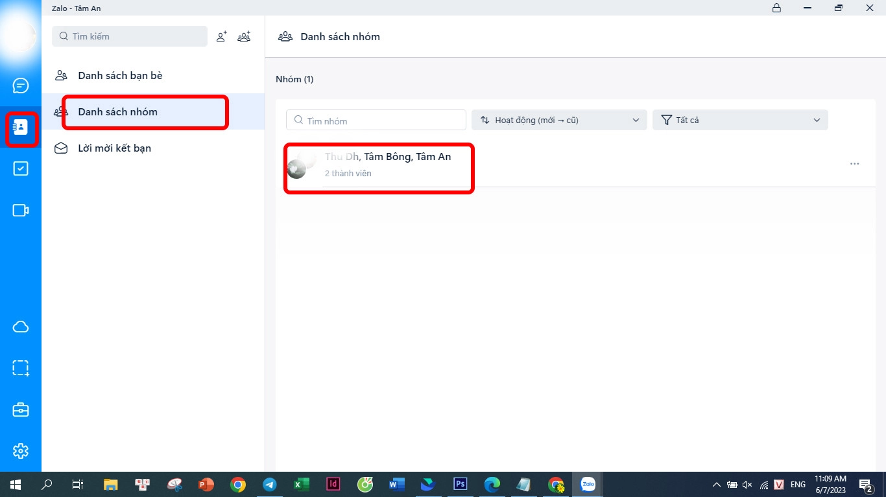Expand the "Hoạt động (mới → cũ)" sort dropdown
This screenshot has width=886, height=497.
pyautogui.click(x=558, y=120)
